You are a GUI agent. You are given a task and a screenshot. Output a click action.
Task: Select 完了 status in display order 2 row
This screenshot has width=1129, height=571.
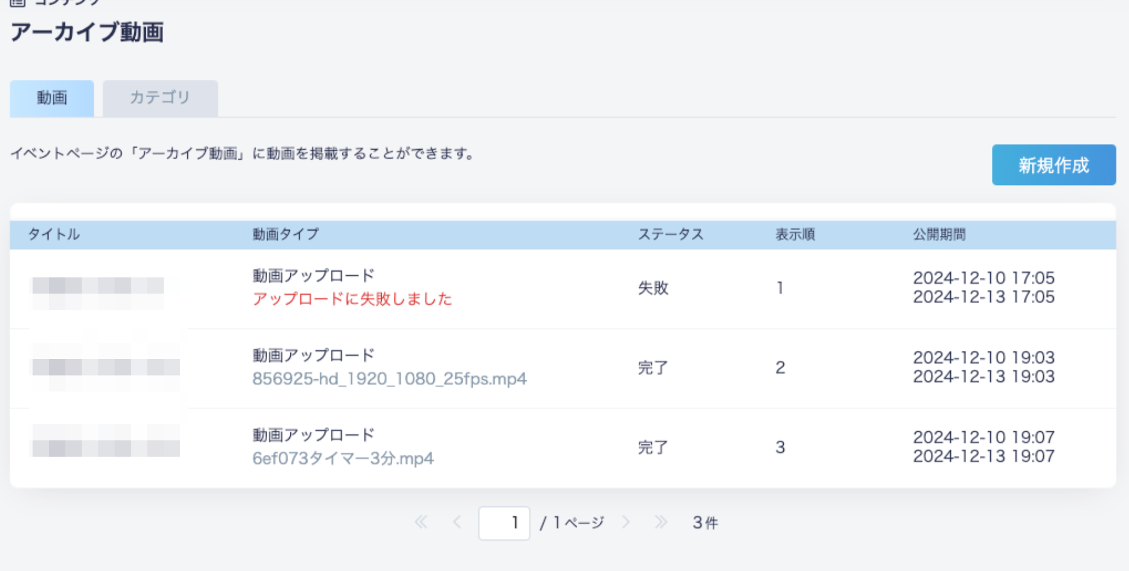tap(653, 368)
